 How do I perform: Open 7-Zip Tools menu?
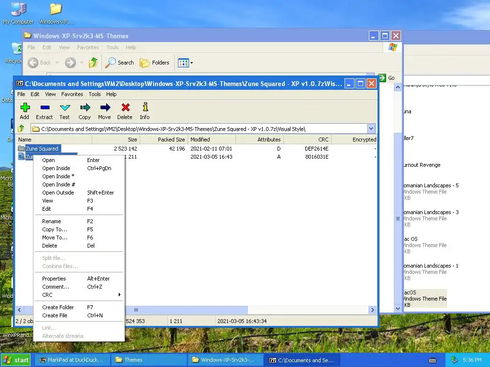coord(95,94)
